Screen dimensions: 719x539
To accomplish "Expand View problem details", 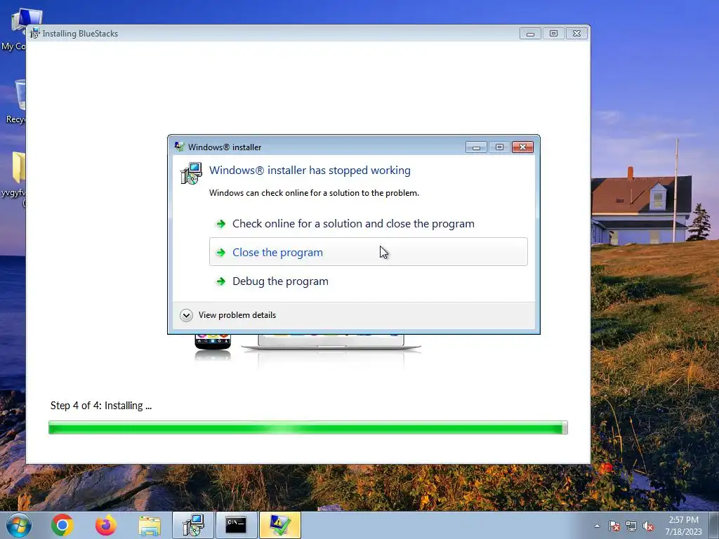I will 186,315.
